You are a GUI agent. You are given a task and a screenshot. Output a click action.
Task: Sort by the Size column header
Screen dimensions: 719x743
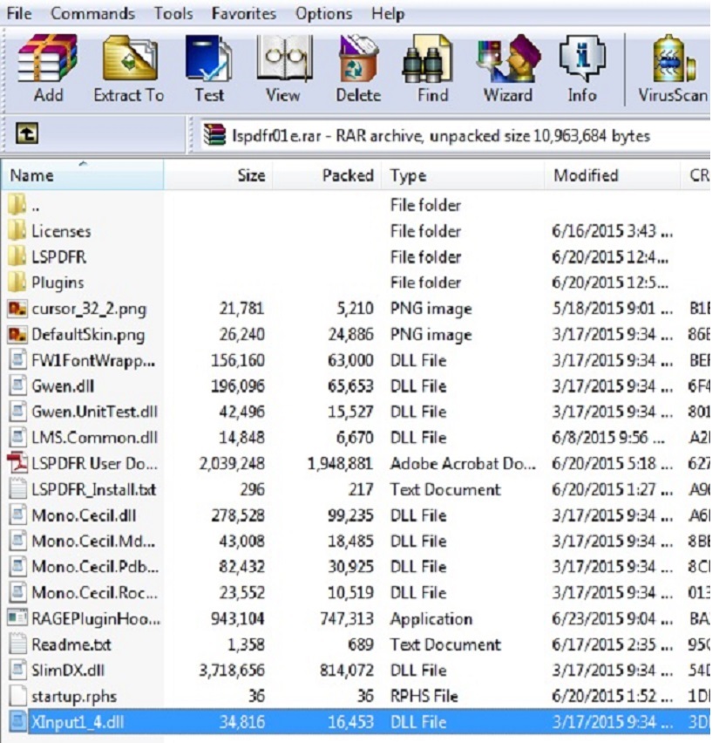coord(219,175)
